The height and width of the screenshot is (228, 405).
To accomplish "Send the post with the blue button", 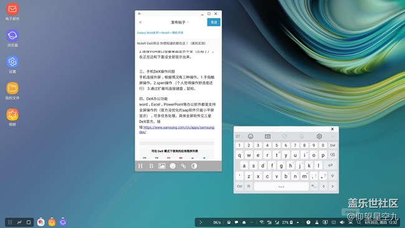I will pyautogui.click(x=214, y=22).
